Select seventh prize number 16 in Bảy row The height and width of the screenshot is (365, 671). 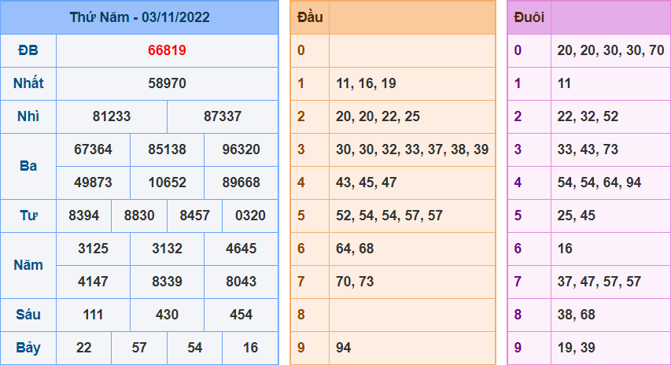(250, 348)
